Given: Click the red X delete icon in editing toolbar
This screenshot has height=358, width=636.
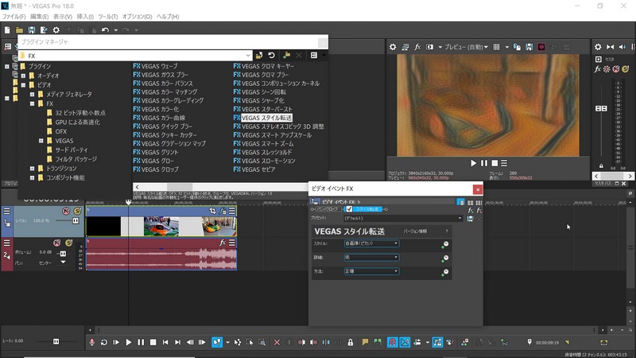Looking at the screenshot, I should coord(277,342).
